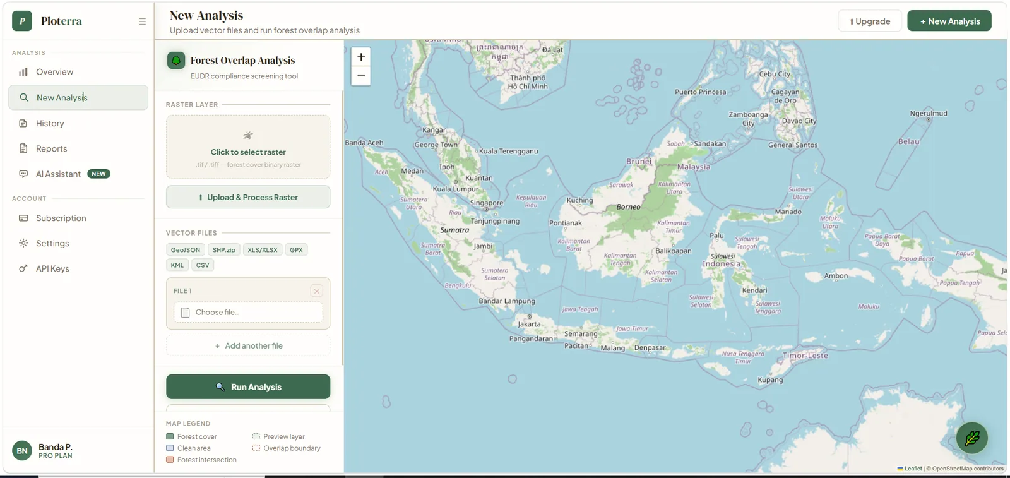Click the Subscription card icon
The height and width of the screenshot is (478, 1010).
click(23, 218)
